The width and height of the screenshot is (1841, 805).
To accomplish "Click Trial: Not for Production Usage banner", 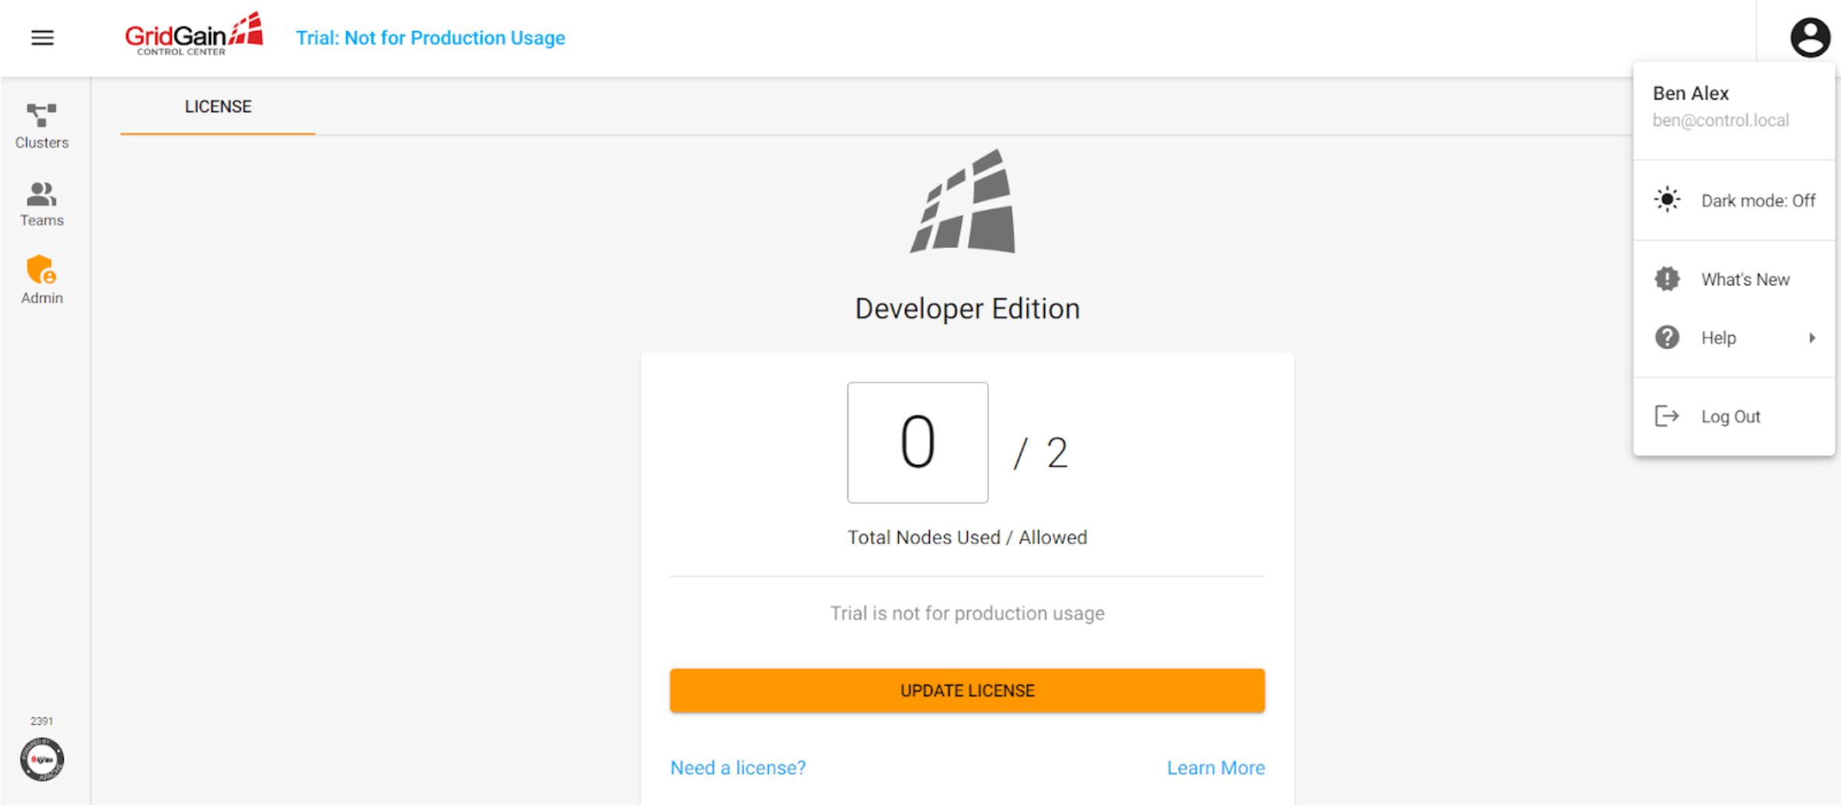I will tap(430, 37).
